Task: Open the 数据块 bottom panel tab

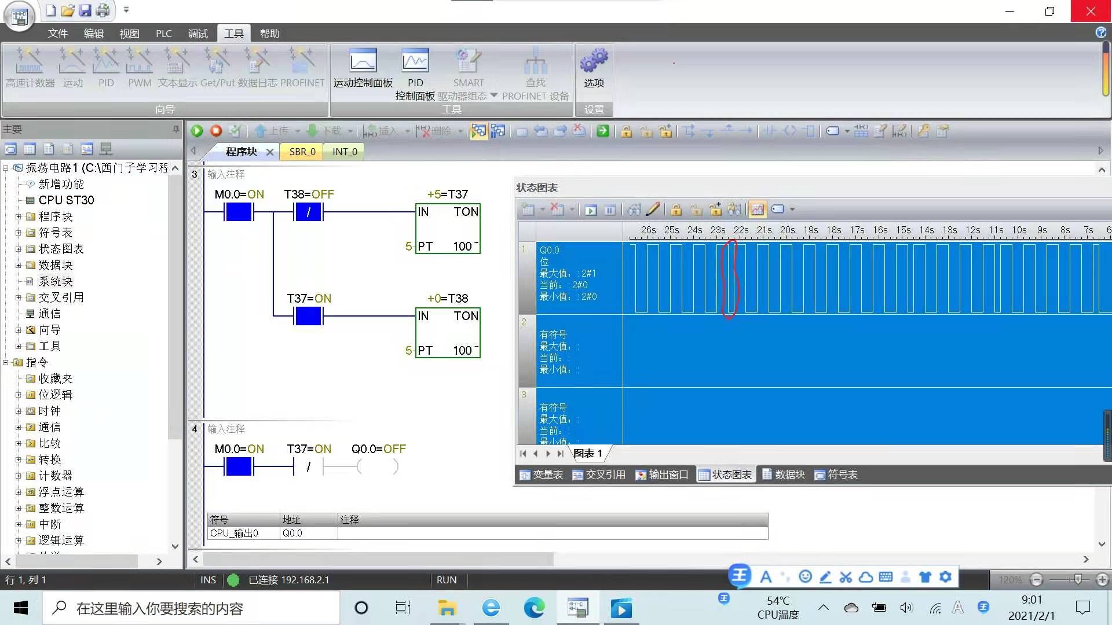Action: [x=784, y=475]
